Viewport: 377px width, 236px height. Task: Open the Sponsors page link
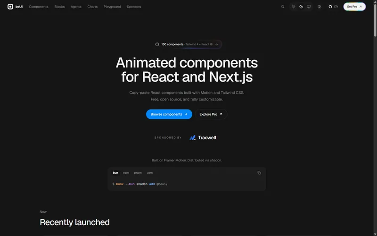coord(134,7)
